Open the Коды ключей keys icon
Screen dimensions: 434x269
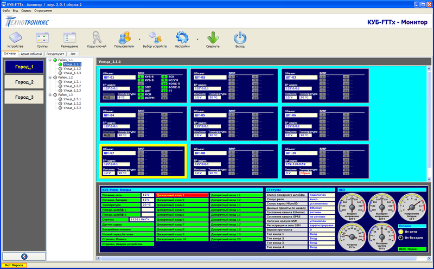[97, 37]
